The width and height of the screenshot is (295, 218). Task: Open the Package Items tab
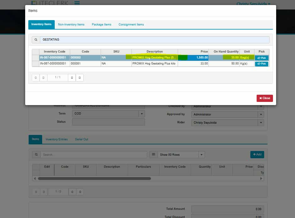tap(101, 25)
